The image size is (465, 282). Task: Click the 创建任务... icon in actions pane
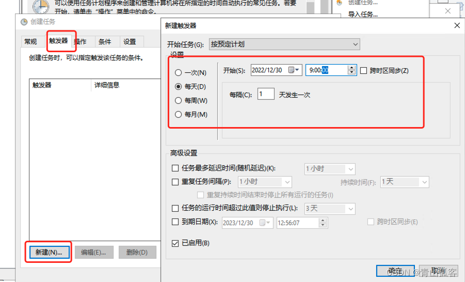pyautogui.click(x=339, y=3)
